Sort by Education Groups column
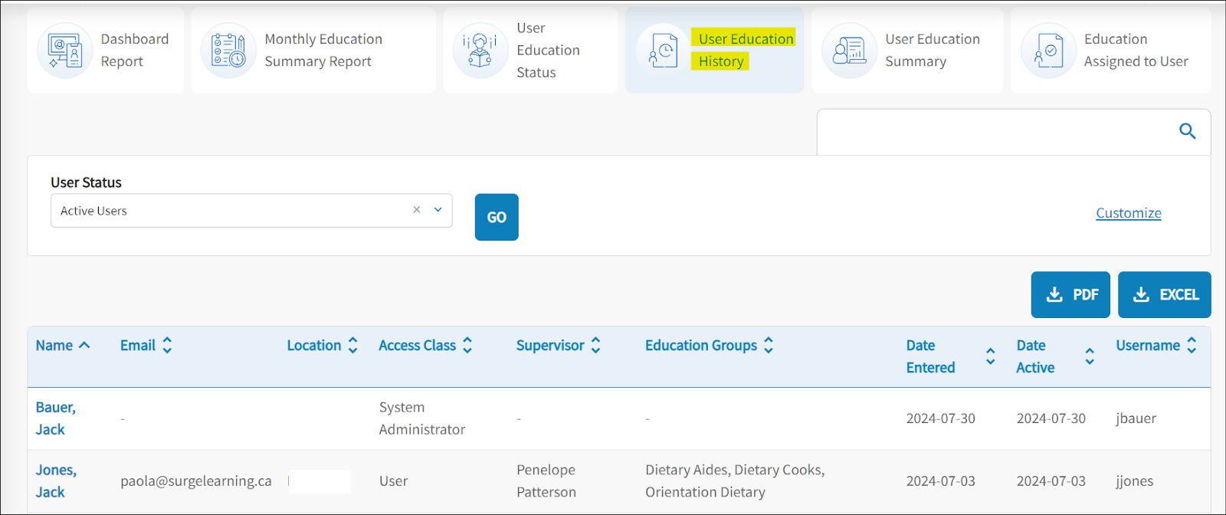Viewport: 1226px width, 515px height. pos(769,346)
